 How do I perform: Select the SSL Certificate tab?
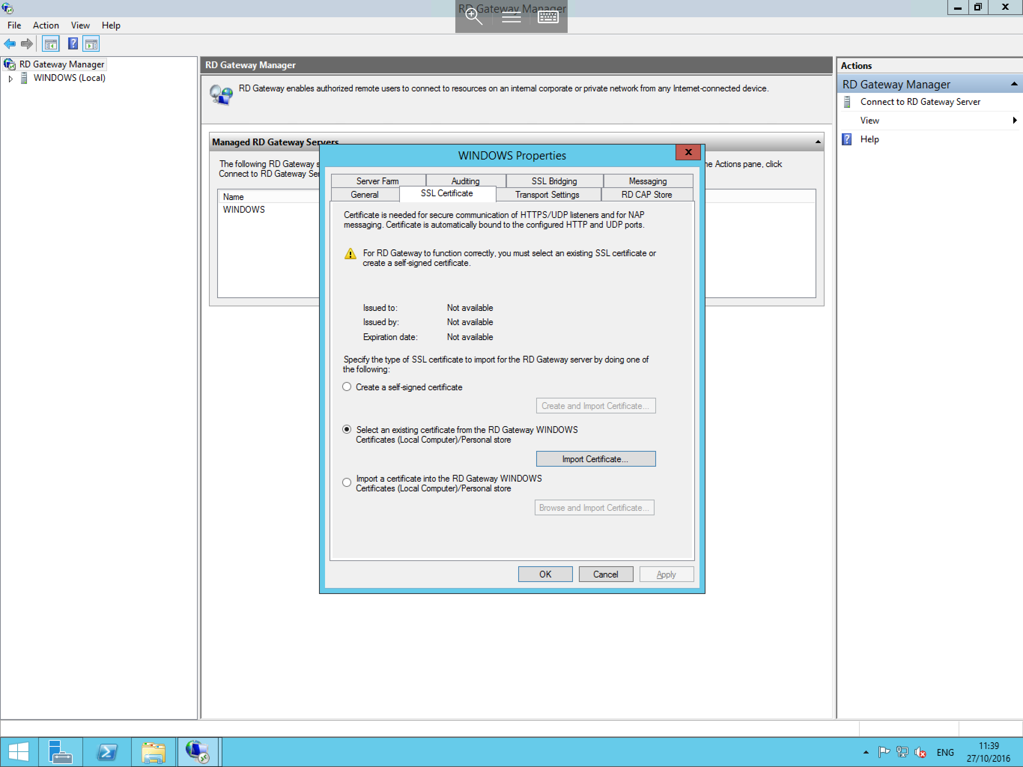447,193
